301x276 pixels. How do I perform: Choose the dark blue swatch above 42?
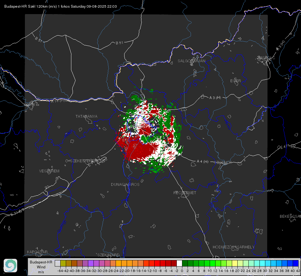(x=296, y=263)
